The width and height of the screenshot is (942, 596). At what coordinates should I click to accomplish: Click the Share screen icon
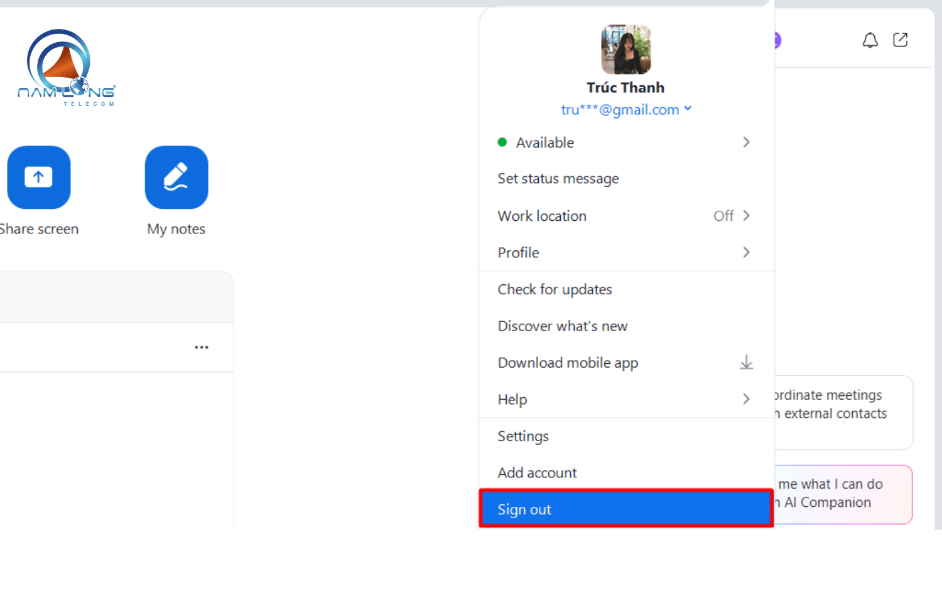pos(38,178)
